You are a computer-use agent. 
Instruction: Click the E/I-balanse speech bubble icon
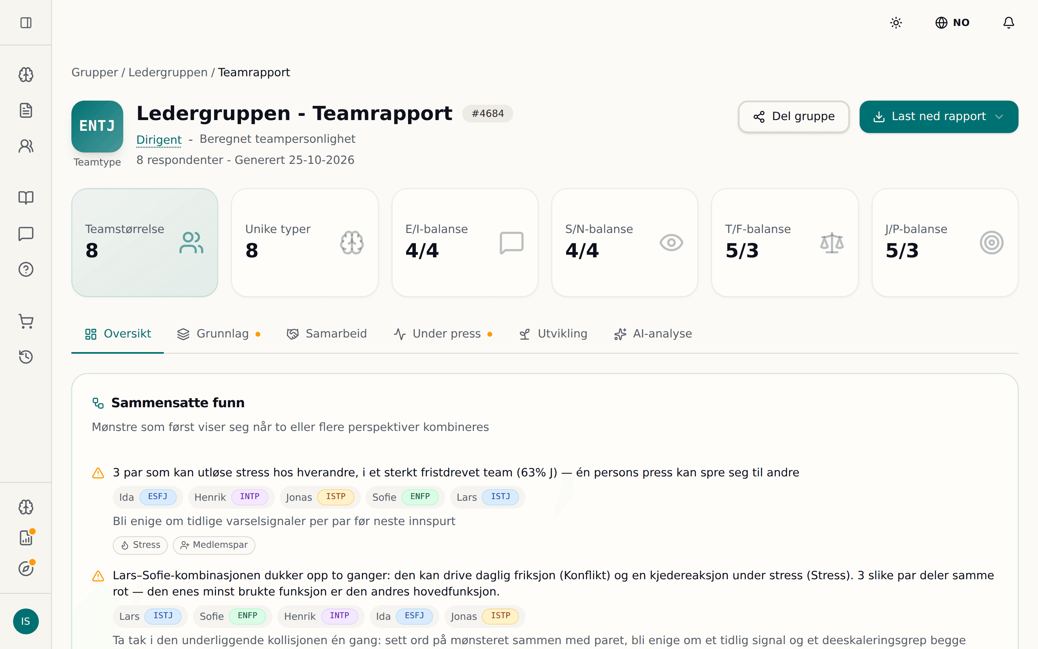(511, 242)
